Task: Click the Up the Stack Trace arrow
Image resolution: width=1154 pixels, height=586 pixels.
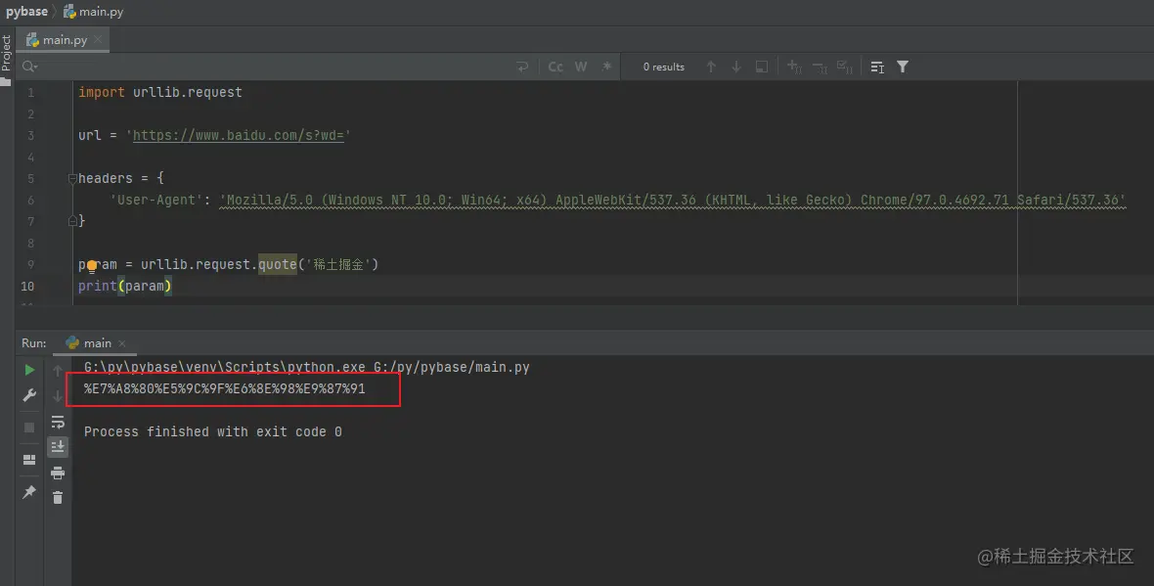Action: 58,371
